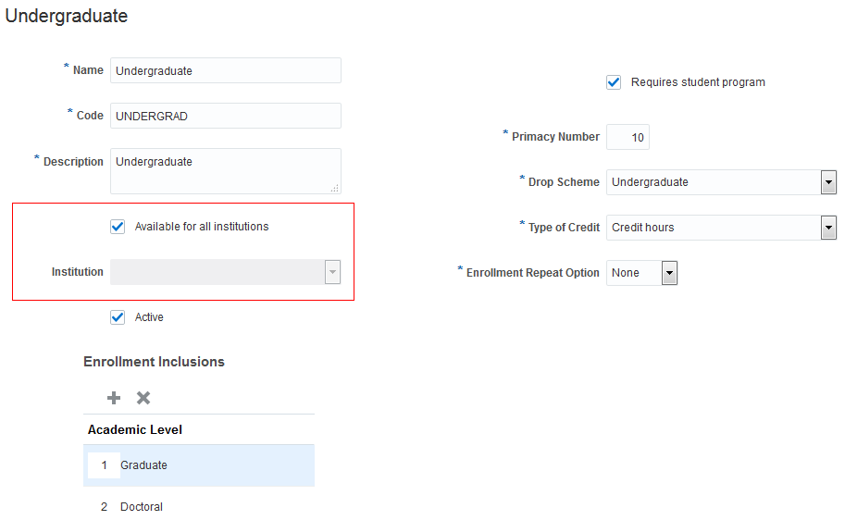The width and height of the screenshot is (845, 520).
Task: Focus the Code input field
Action: pos(225,117)
